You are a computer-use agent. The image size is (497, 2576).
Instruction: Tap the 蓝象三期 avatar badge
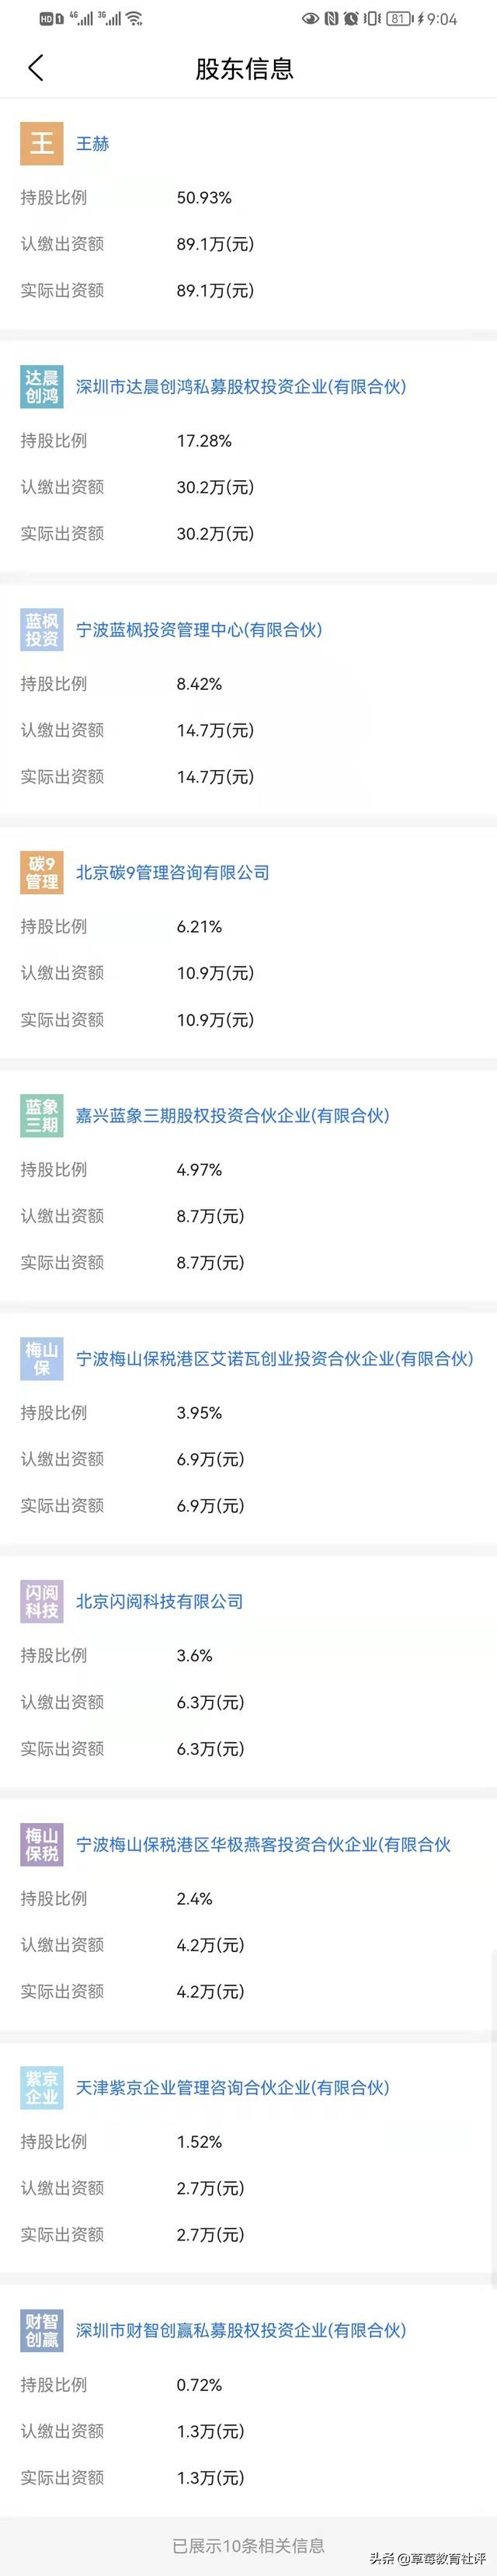[41, 1112]
